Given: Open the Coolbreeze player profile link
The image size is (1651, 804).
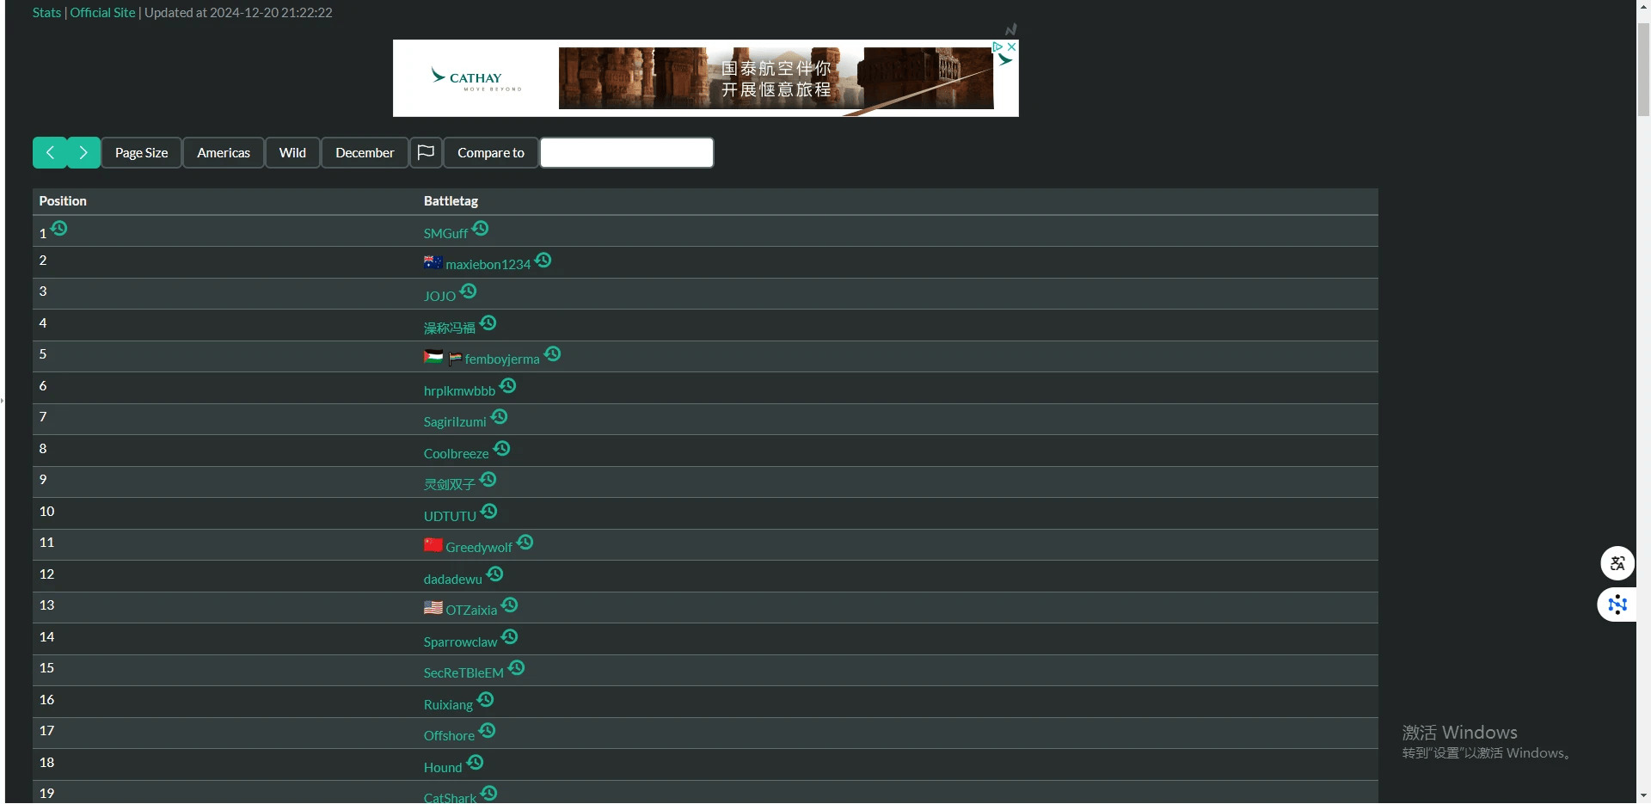Looking at the screenshot, I should pos(456,454).
